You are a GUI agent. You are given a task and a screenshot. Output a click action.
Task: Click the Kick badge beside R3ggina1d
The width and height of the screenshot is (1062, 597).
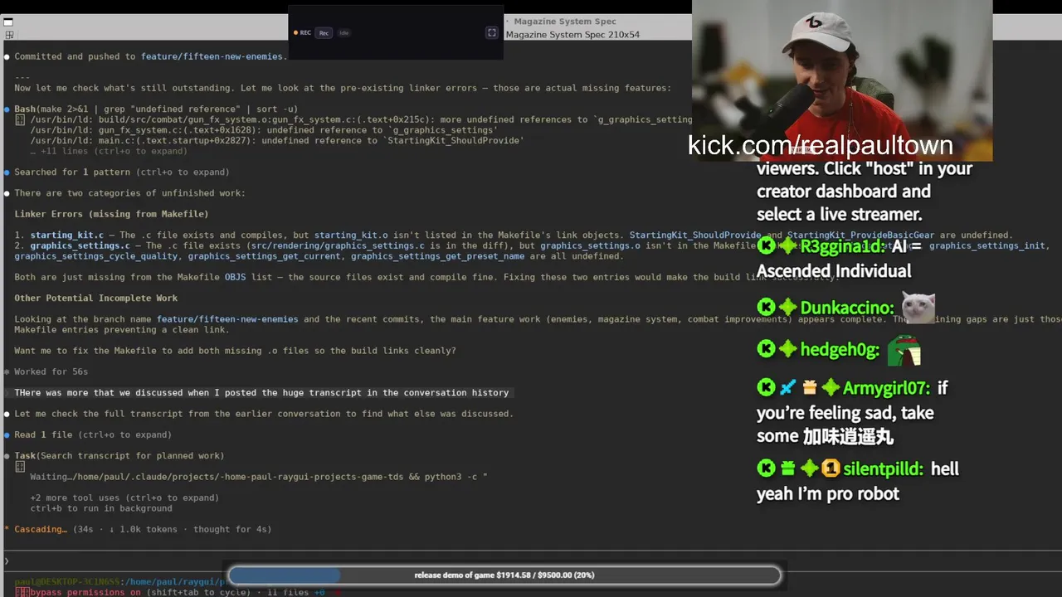point(766,246)
